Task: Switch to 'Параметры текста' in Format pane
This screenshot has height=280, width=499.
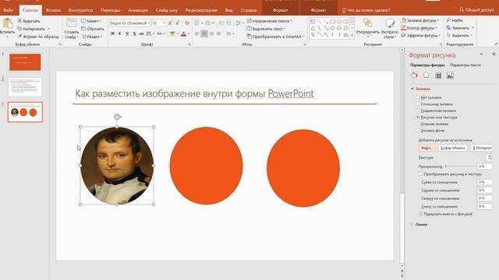Action: (x=465, y=65)
